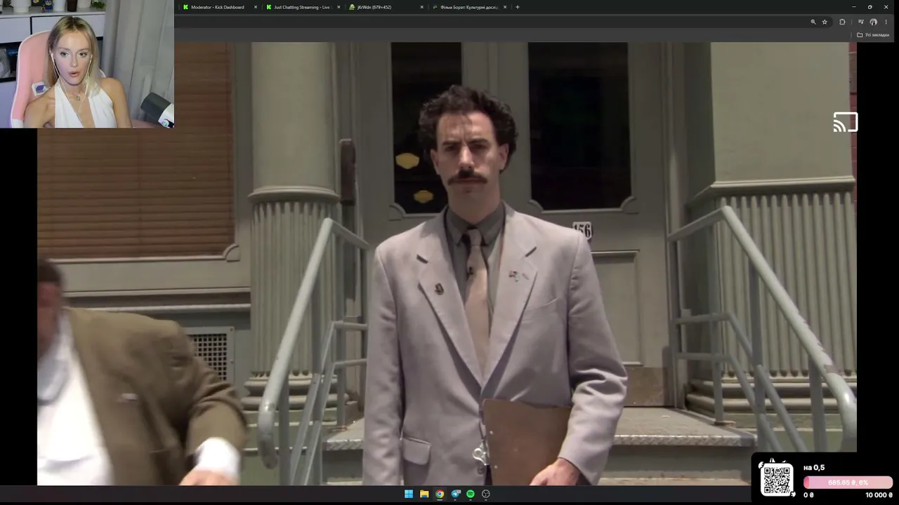The image size is (899, 505).
Task: Close the Just Chatting Streaming tab
Action: [339, 7]
